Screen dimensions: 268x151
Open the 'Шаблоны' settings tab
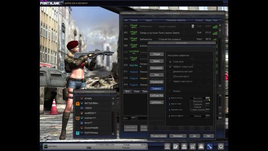click(x=156, y=102)
